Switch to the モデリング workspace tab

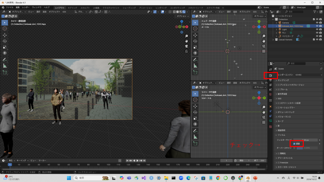(x=72, y=7)
